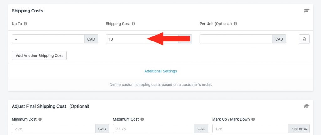Click the info icon next to Up To
The image size is (321, 135).
click(25, 24)
